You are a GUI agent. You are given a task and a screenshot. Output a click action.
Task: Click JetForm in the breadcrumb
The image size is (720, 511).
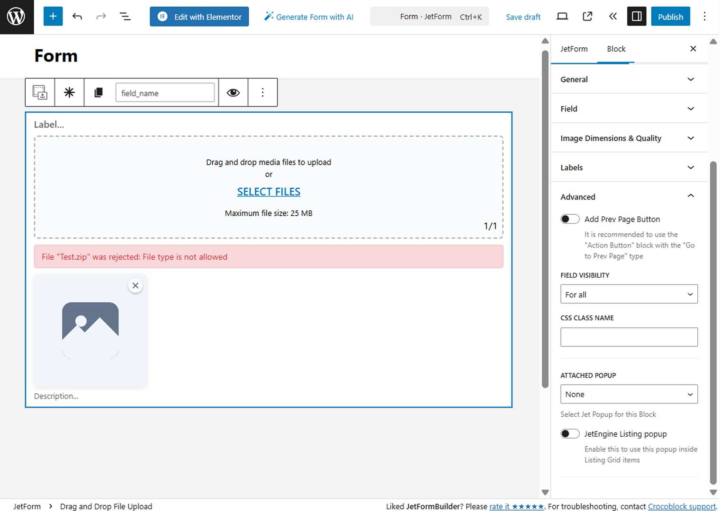click(x=27, y=506)
